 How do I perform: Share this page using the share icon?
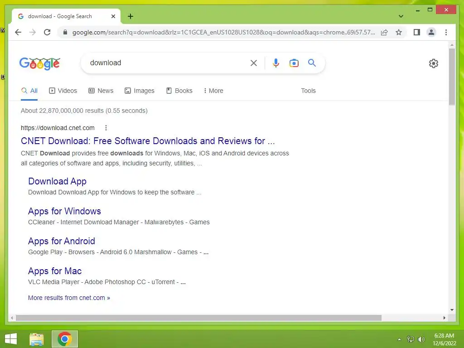(x=384, y=32)
